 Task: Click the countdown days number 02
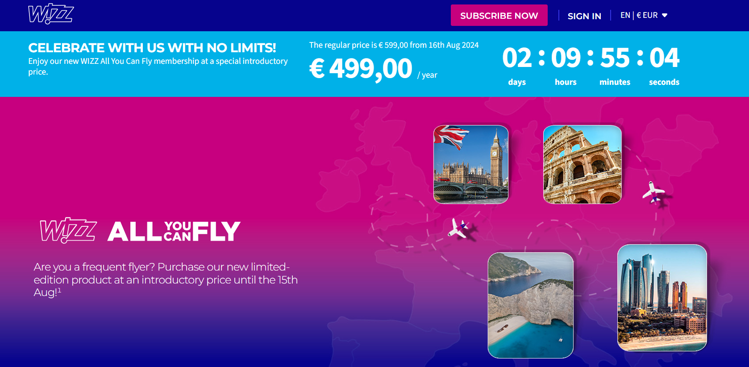pos(517,58)
